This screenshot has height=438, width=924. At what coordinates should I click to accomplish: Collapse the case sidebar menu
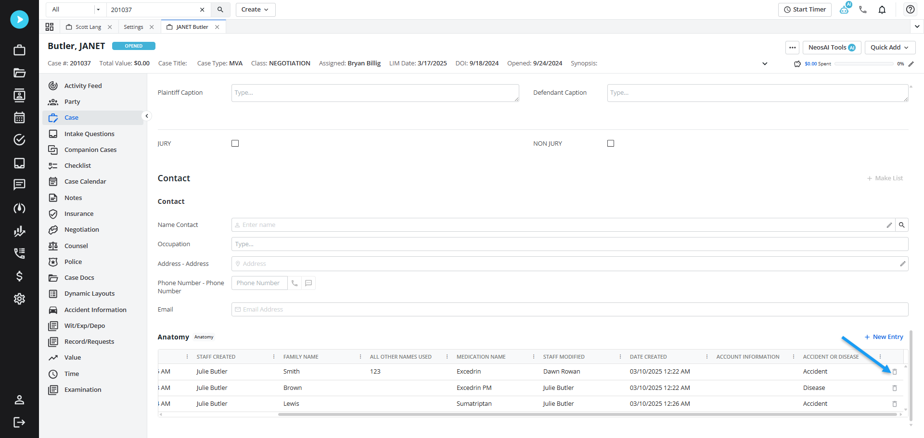coord(147,116)
